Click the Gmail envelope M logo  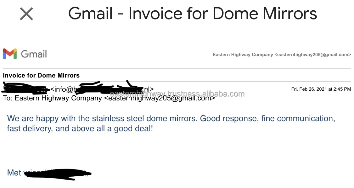[10, 54]
